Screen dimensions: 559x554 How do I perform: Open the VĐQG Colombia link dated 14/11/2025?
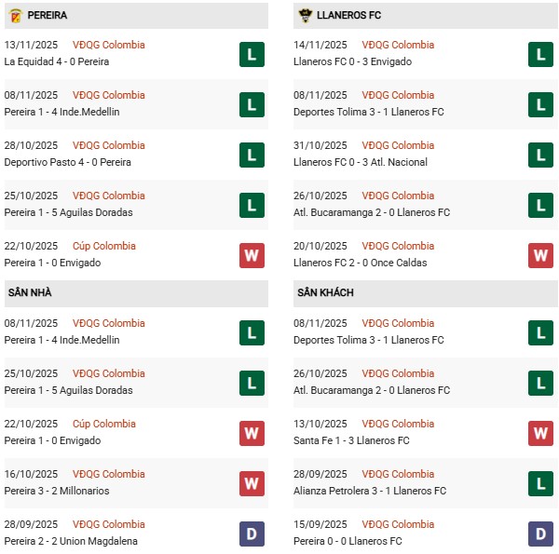[x=399, y=45]
